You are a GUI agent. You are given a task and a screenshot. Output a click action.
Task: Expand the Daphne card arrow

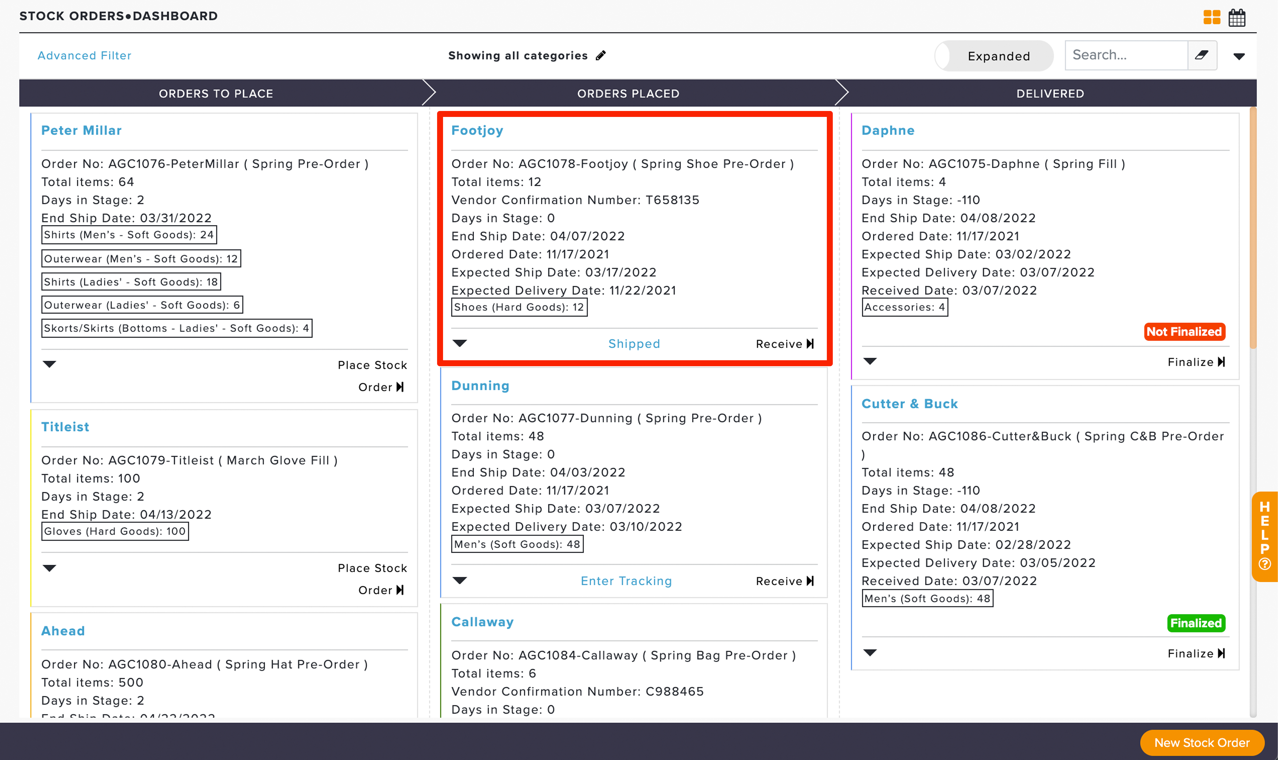tap(870, 361)
